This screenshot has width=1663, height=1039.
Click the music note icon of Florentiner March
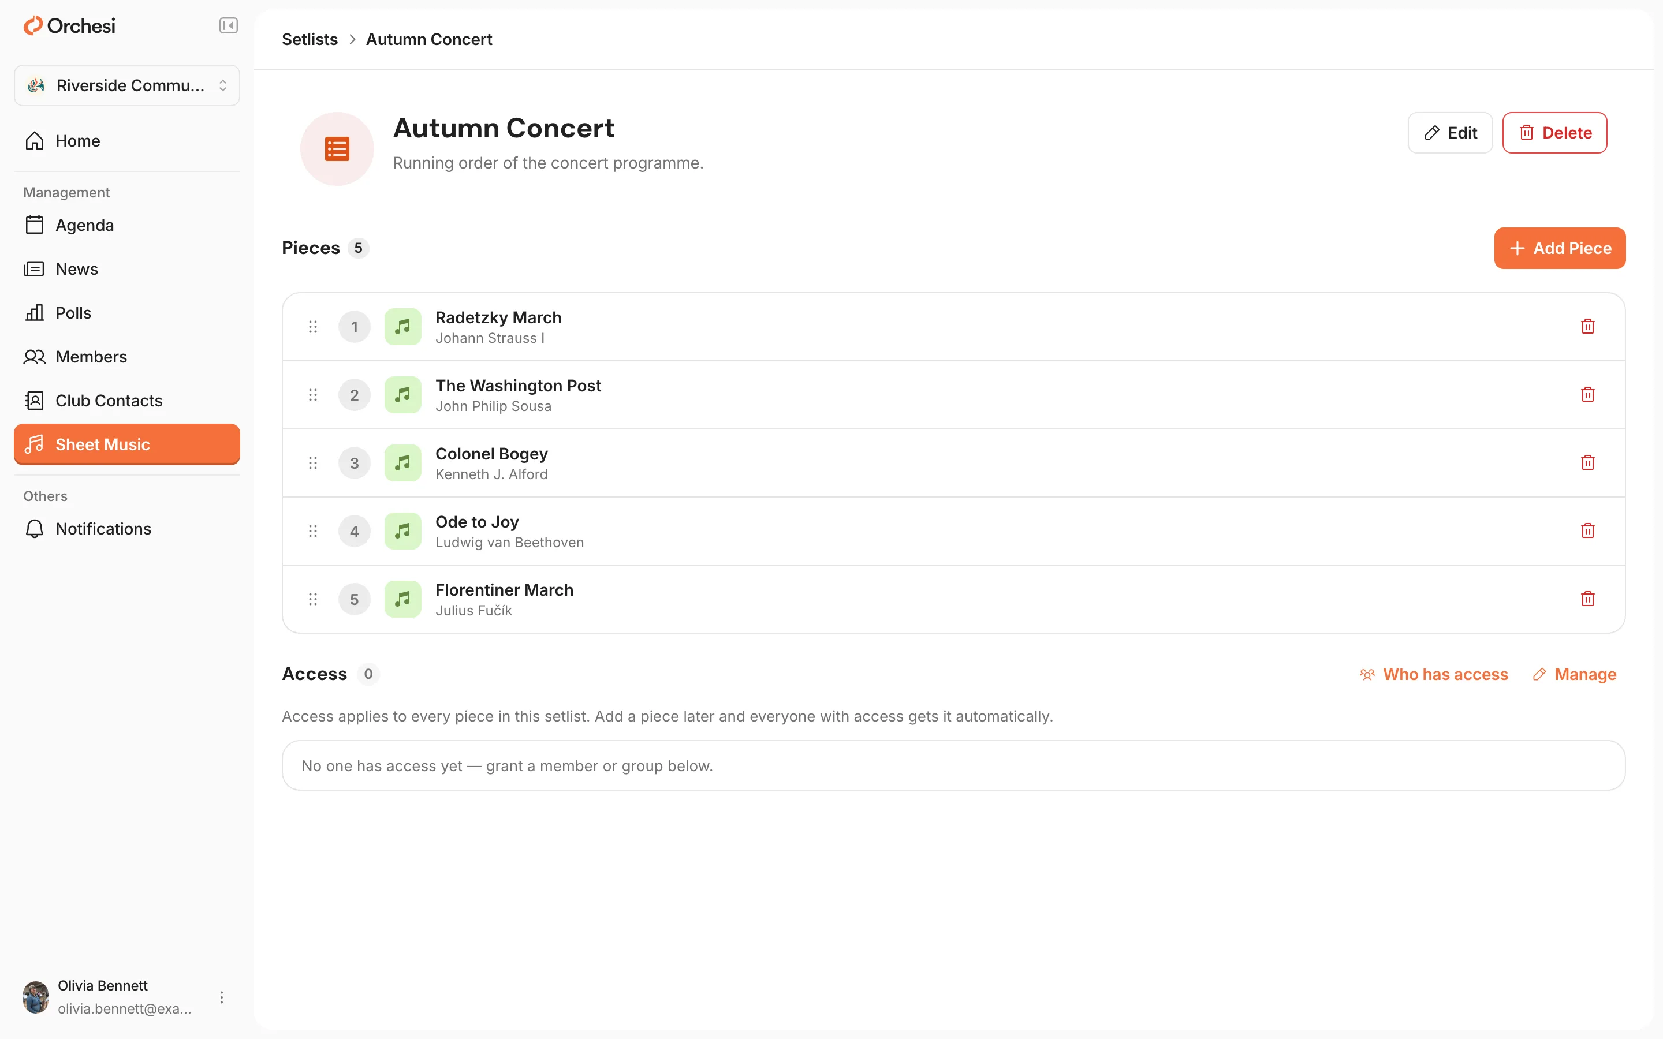(402, 599)
